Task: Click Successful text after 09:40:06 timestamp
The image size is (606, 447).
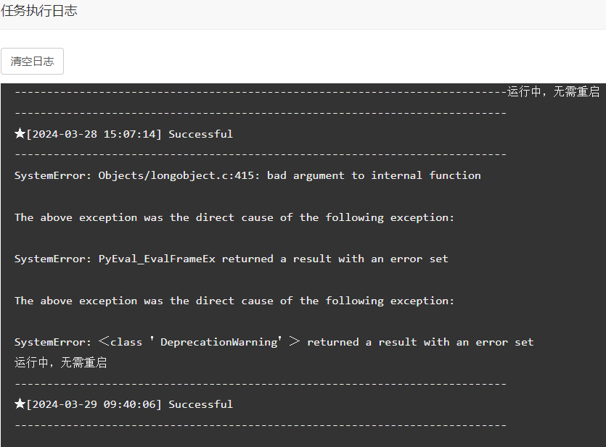Action: pyautogui.click(x=200, y=404)
